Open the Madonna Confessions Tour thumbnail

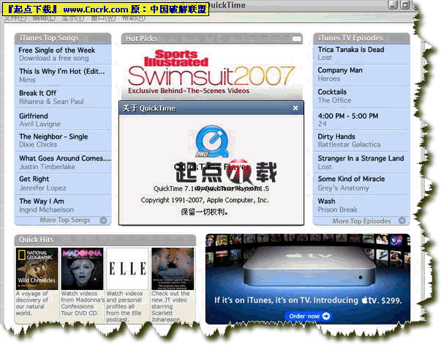coord(82,269)
